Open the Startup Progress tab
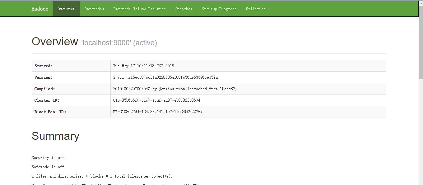The height and width of the screenshot is (185, 423). click(x=219, y=9)
